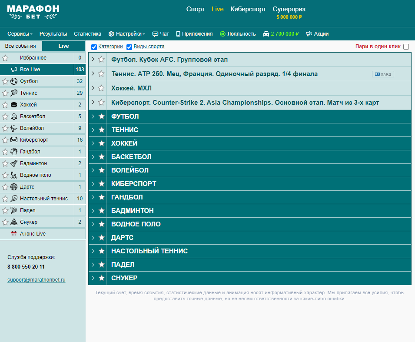
Task: Click the handball icon in the sidebar
Action: (x=14, y=152)
